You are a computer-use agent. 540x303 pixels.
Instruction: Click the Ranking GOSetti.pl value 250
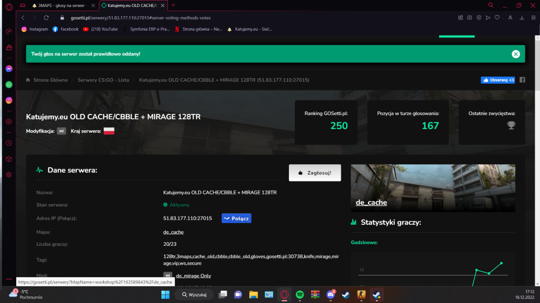click(339, 126)
